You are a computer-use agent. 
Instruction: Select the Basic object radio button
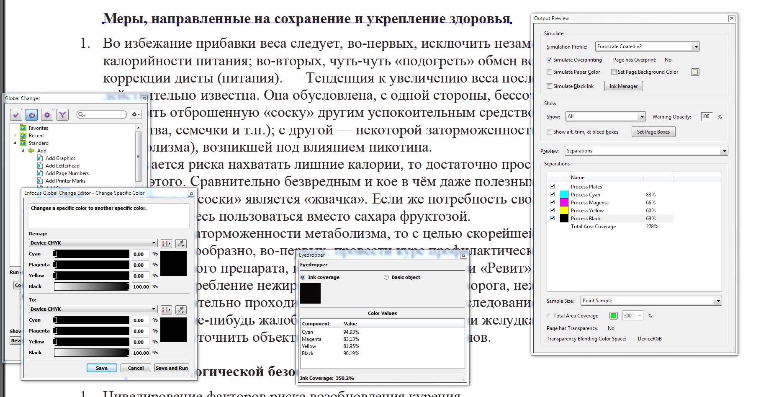tap(386, 277)
